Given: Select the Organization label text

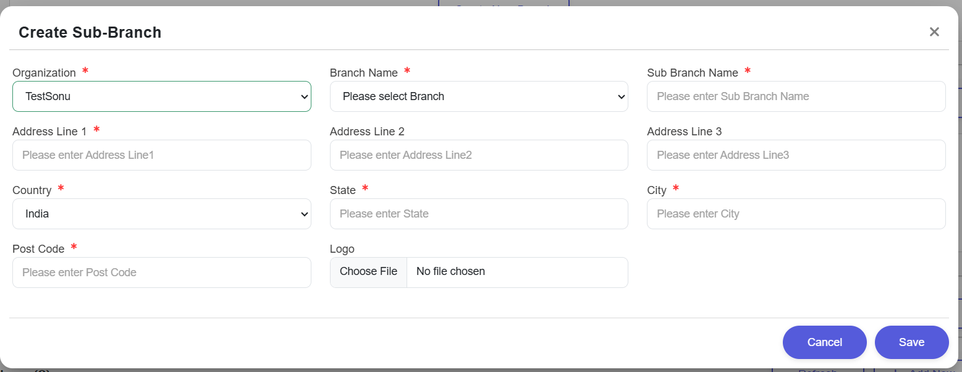Looking at the screenshot, I should click(44, 72).
